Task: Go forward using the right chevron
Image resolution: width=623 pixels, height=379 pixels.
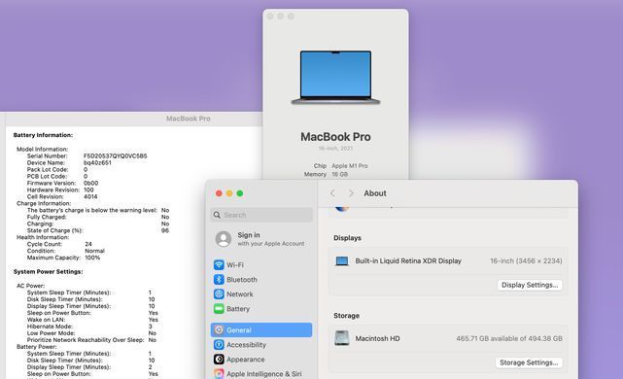Action: (x=351, y=193)
